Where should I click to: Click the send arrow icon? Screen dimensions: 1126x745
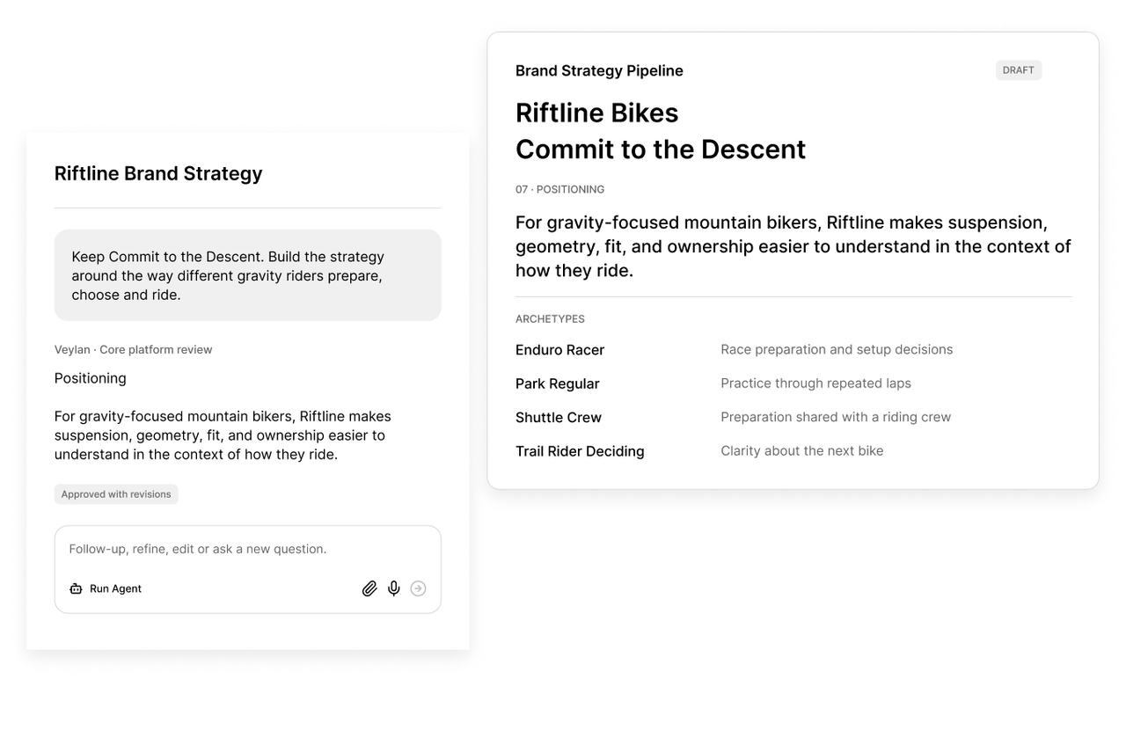419,588
